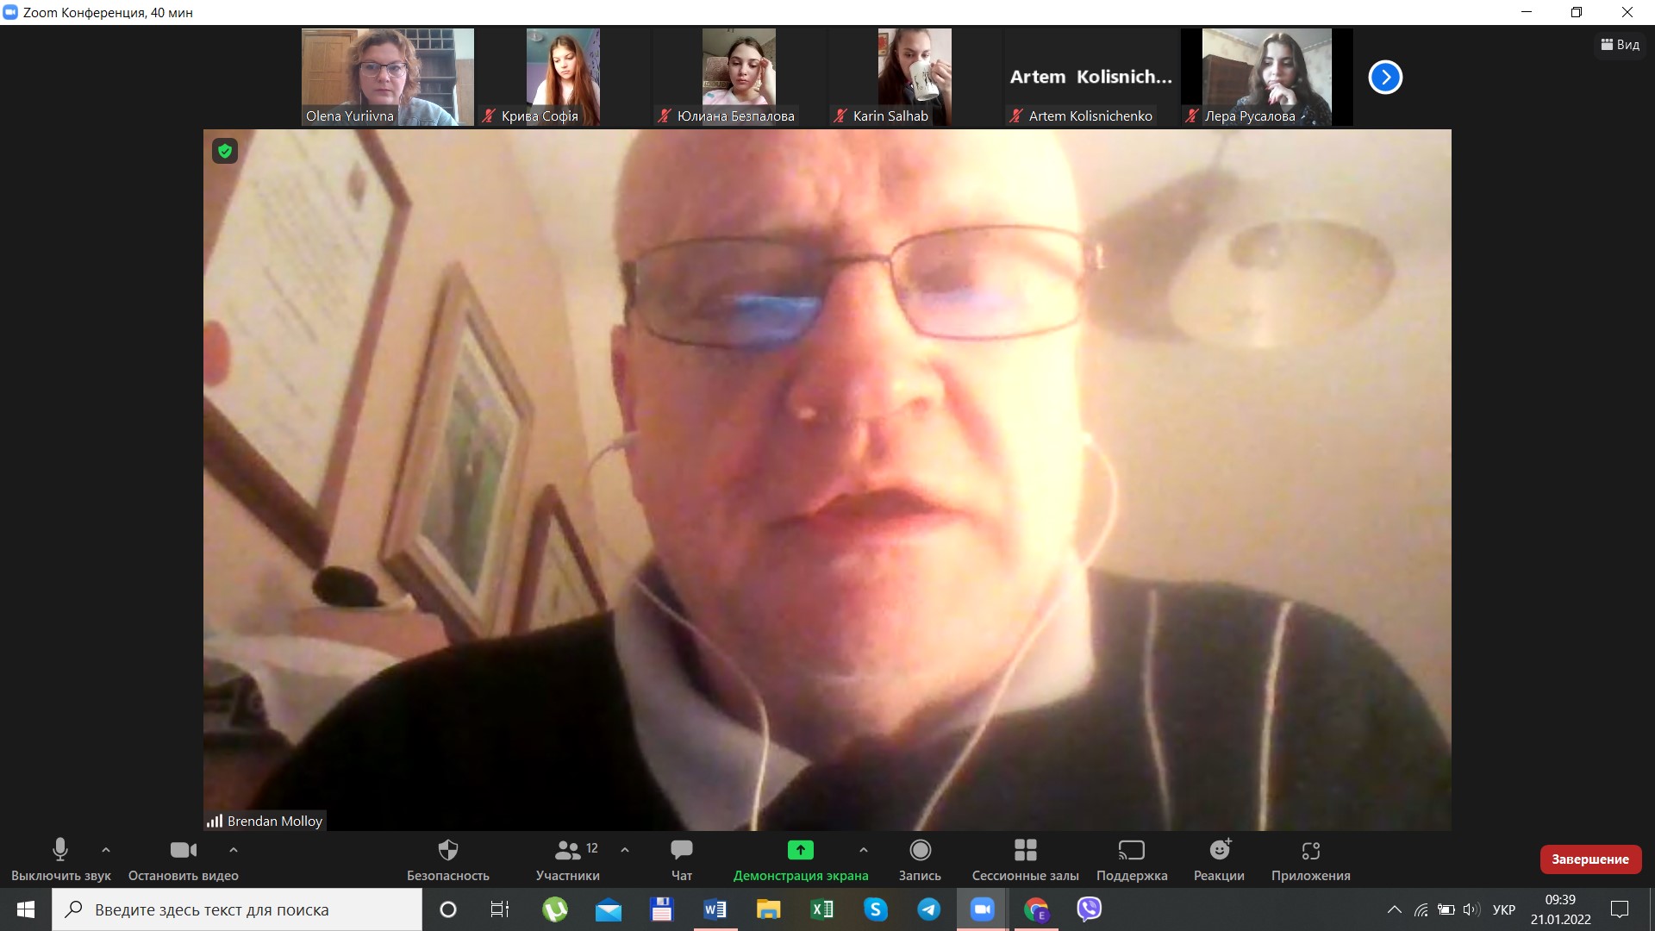Open Skype from the taskbar

click(876, 909)
